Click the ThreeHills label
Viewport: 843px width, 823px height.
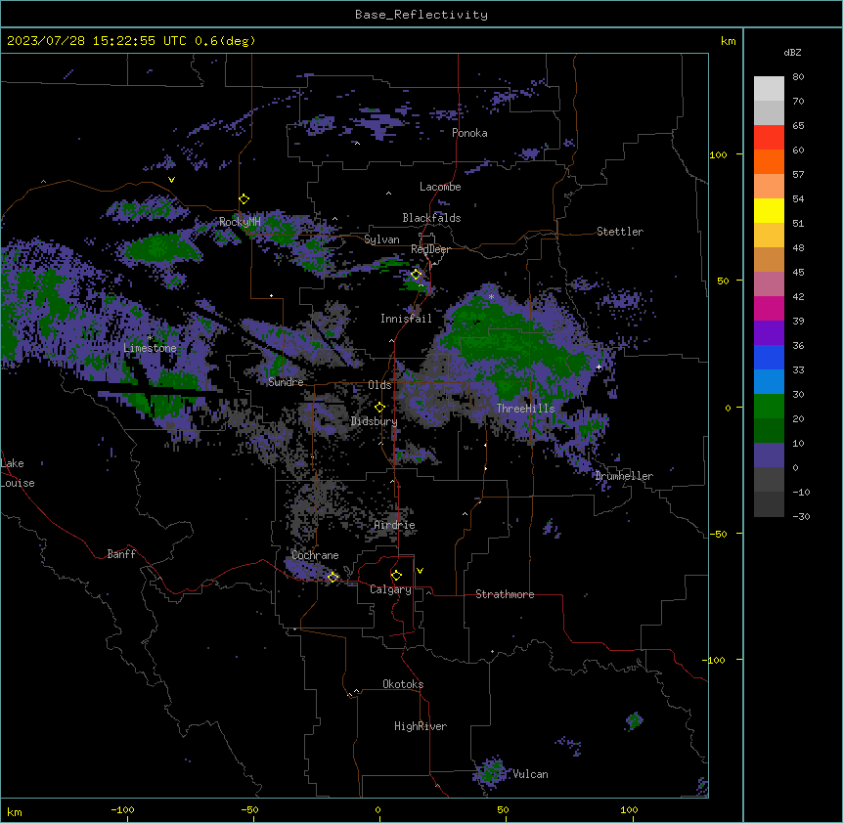[525, 409]
